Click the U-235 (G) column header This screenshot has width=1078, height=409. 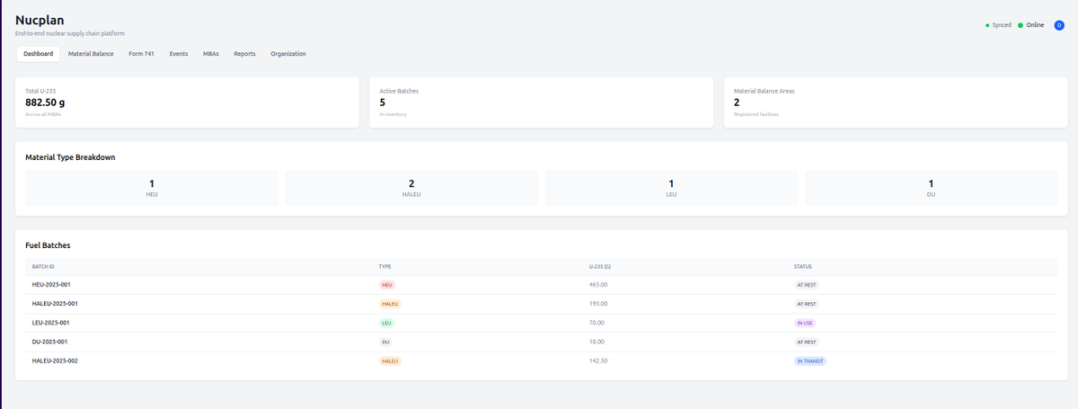[599, 267]
